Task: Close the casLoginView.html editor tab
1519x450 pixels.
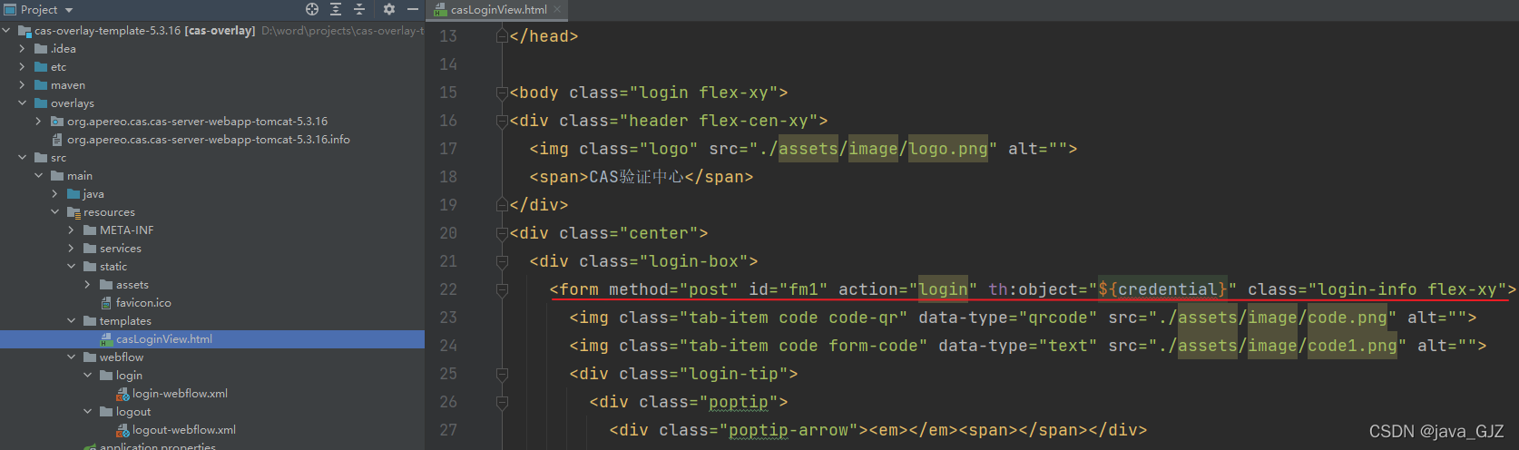Action: (557, 10)
